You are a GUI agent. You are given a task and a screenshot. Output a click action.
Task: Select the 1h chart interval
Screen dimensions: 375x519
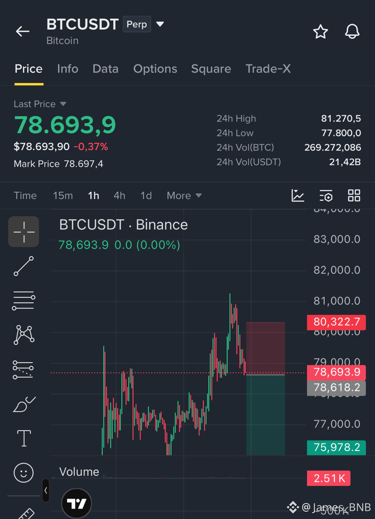click(94, 196)
